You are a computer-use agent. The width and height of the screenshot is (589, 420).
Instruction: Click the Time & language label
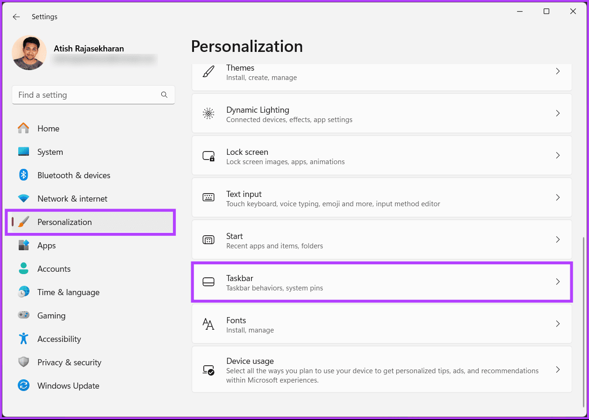pos(68,292)
